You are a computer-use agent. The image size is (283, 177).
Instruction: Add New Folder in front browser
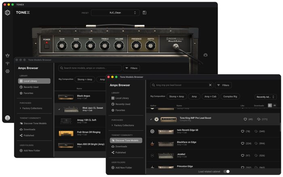[122, 168]
